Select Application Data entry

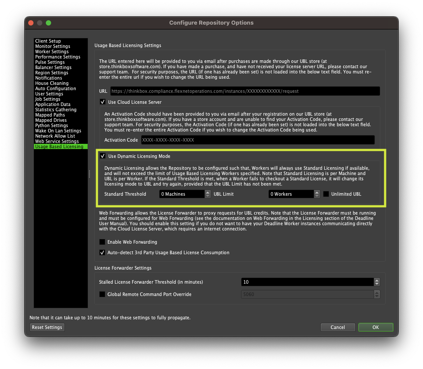click(x=53, y=104)
